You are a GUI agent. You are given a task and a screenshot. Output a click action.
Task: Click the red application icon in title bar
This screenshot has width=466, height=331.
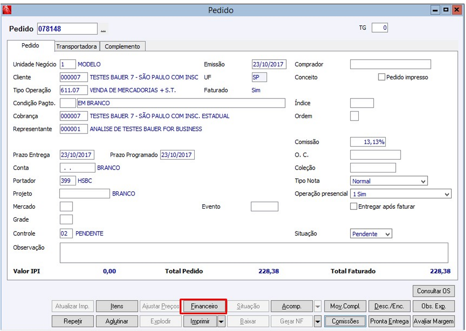[x=7, y=10]
